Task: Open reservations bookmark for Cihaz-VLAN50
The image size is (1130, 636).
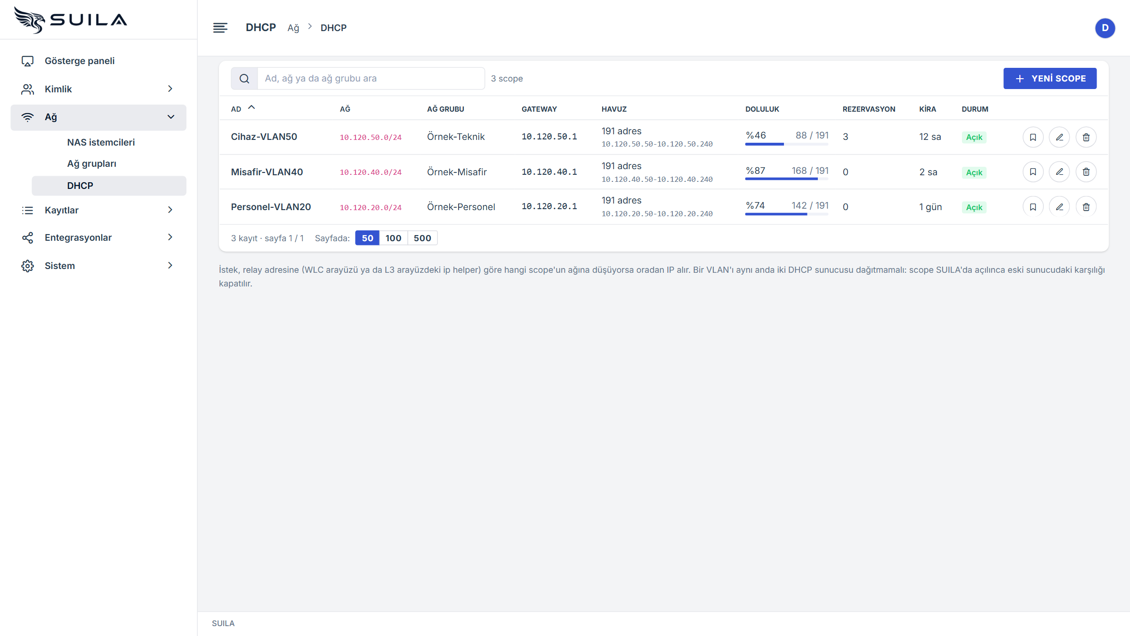Action: pos(1033,137)
